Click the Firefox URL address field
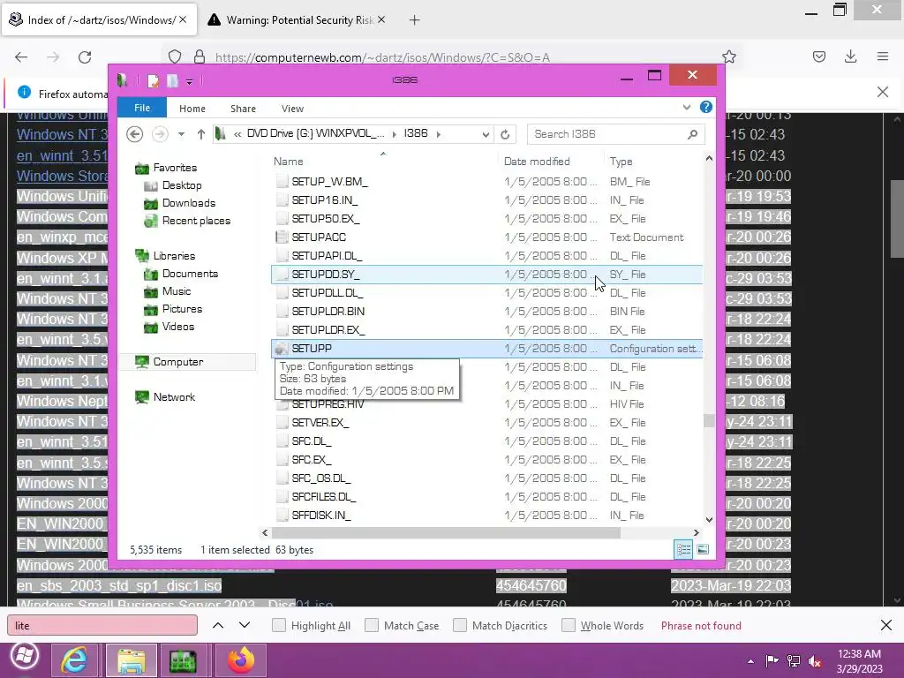The height and width of the screenshot is (678, 904). point(382,57)
